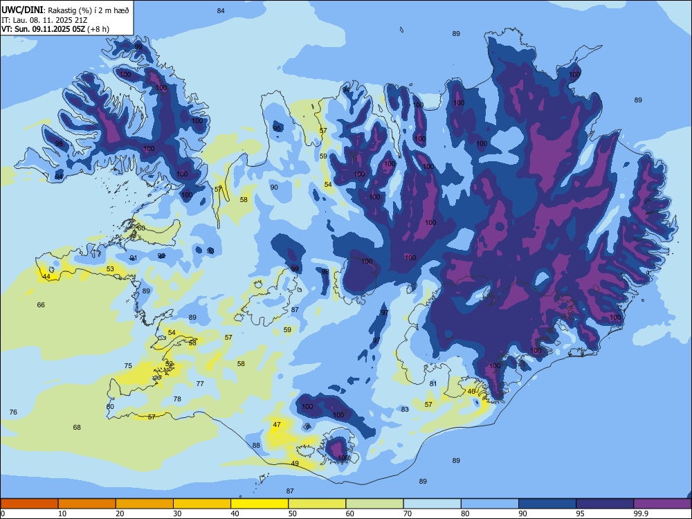Pick the 95–99.9 dark navy legend swatch
Screen dimensions: 692x519
click(x=605, y=504)
